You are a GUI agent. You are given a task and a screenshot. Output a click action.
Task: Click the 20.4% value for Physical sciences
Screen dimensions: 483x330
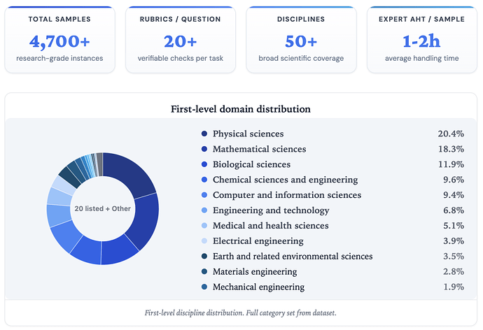click(450, 134)
